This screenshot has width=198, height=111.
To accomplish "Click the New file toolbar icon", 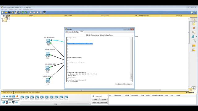I will pos(3,12).
